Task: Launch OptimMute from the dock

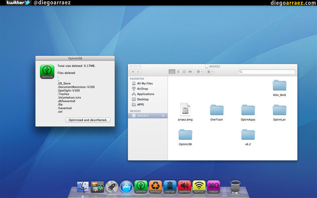Action: point(184,187)
